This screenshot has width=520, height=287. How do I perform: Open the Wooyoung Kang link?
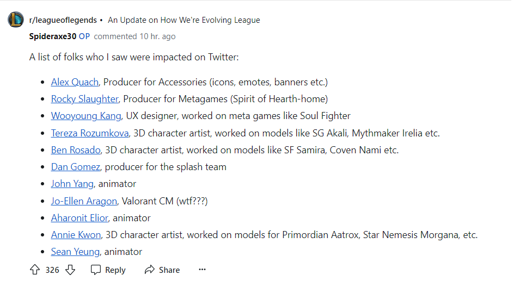(x=86, y=116)
